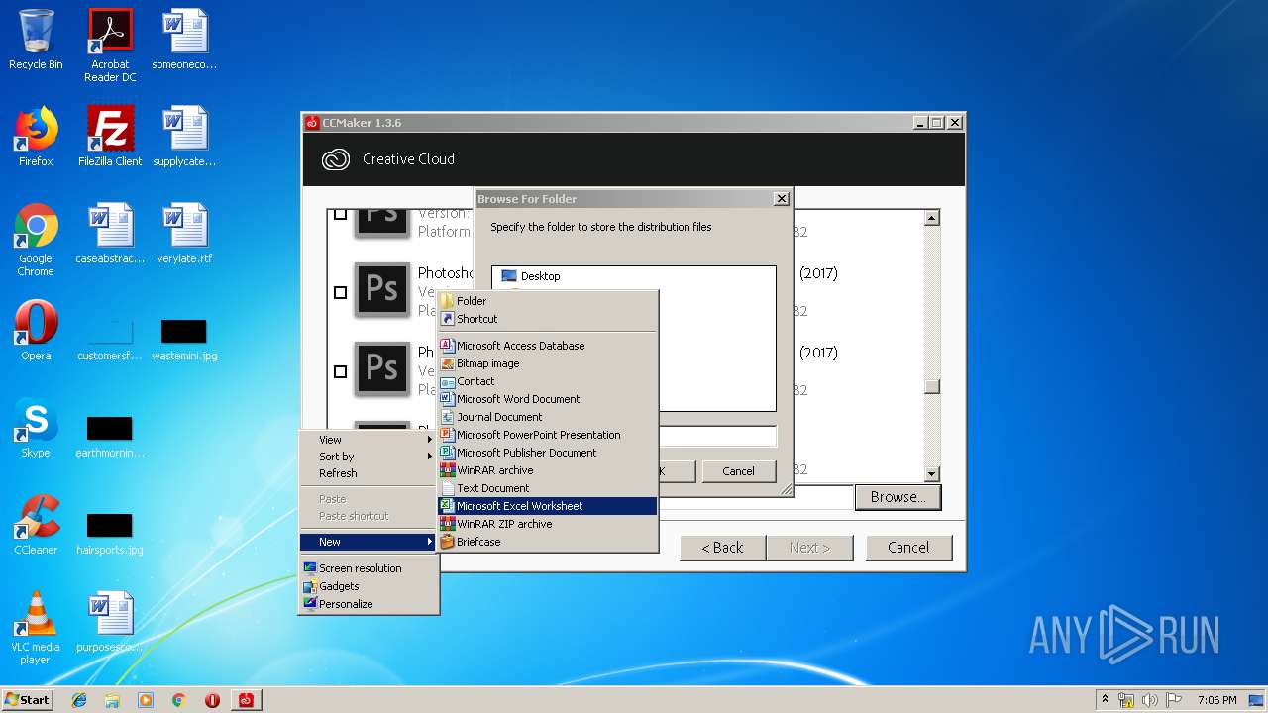Open FileZilla Client shortcut

point(110,137)
